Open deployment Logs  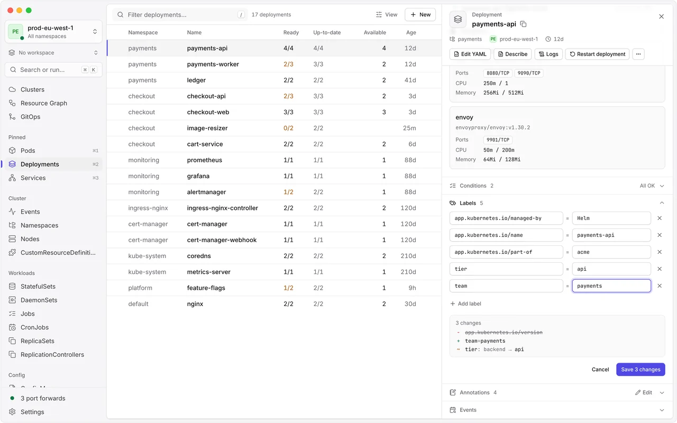548,54
